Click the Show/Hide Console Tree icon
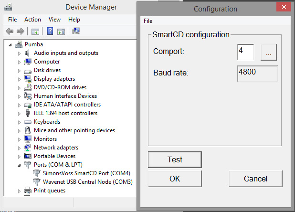The image size is (295, 212). pos(35,32)
